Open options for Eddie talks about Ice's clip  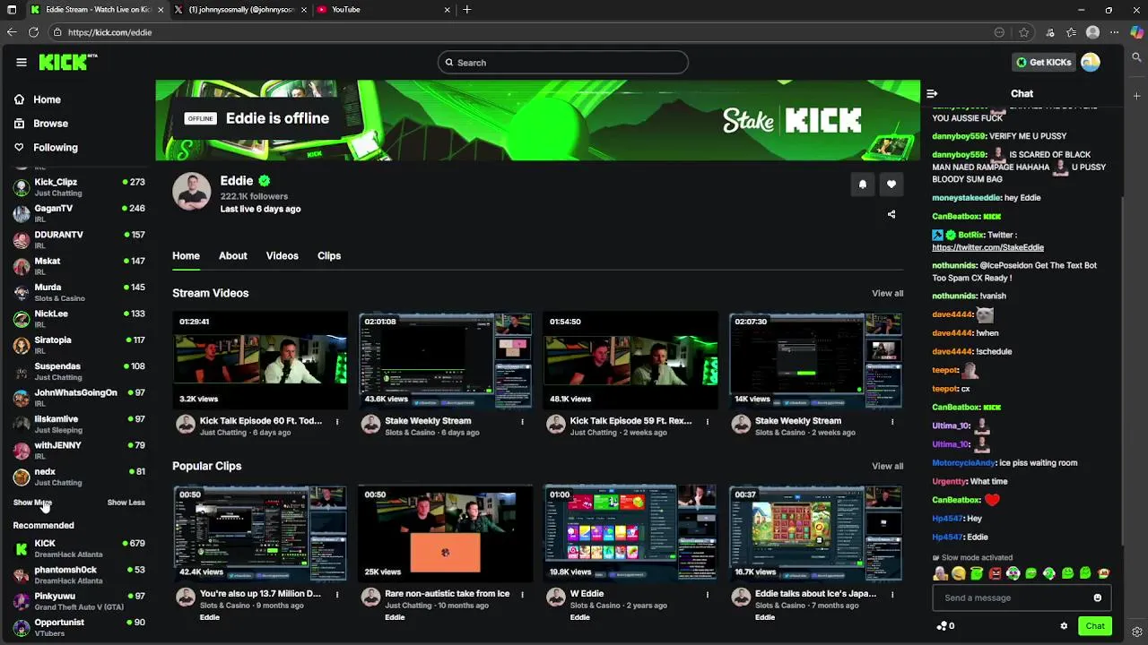892,595
